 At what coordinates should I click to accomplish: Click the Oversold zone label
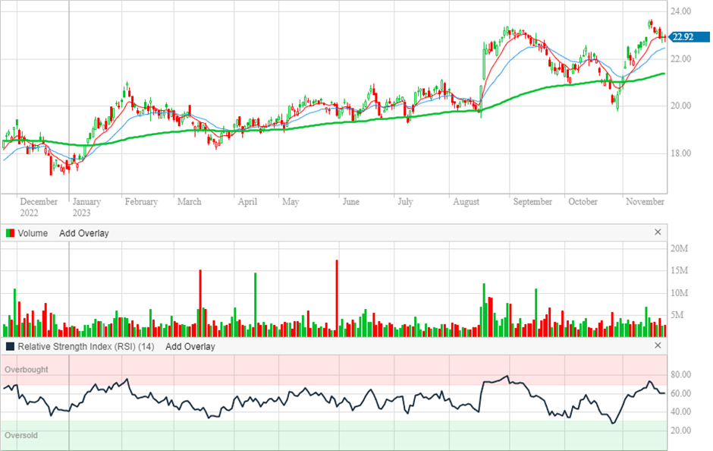pos(21,436)
